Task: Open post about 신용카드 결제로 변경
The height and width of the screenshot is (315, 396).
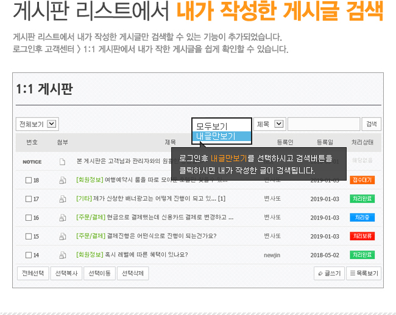Action: point(155,217)
